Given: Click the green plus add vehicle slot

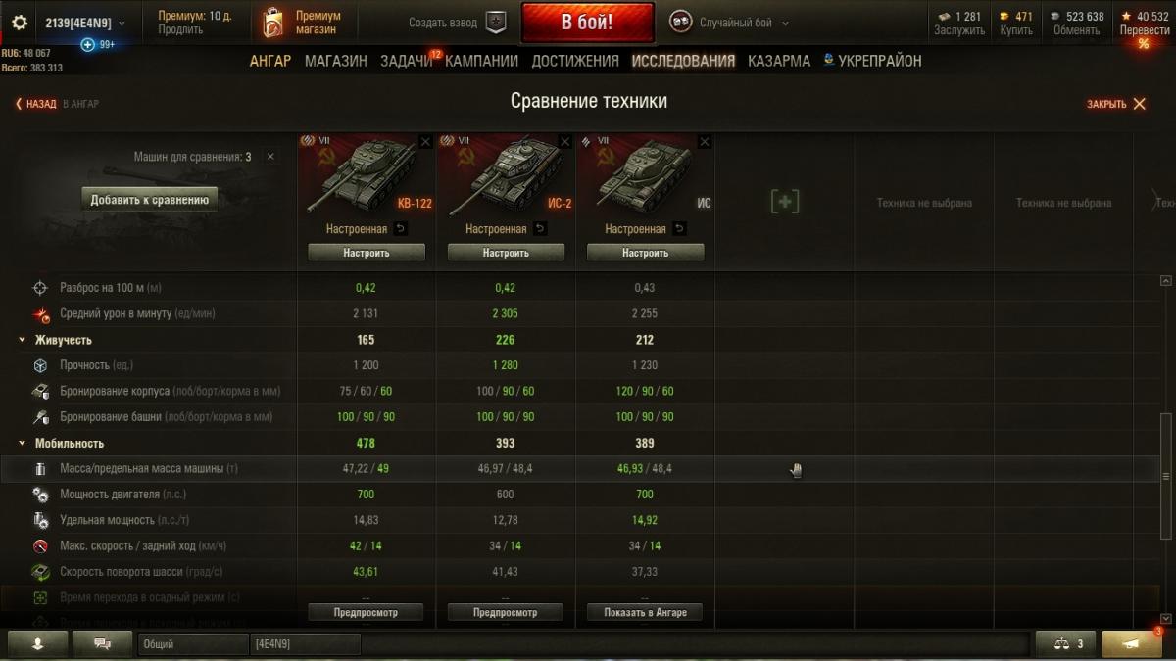Looking at the screenshot, I should coord(785,202).
